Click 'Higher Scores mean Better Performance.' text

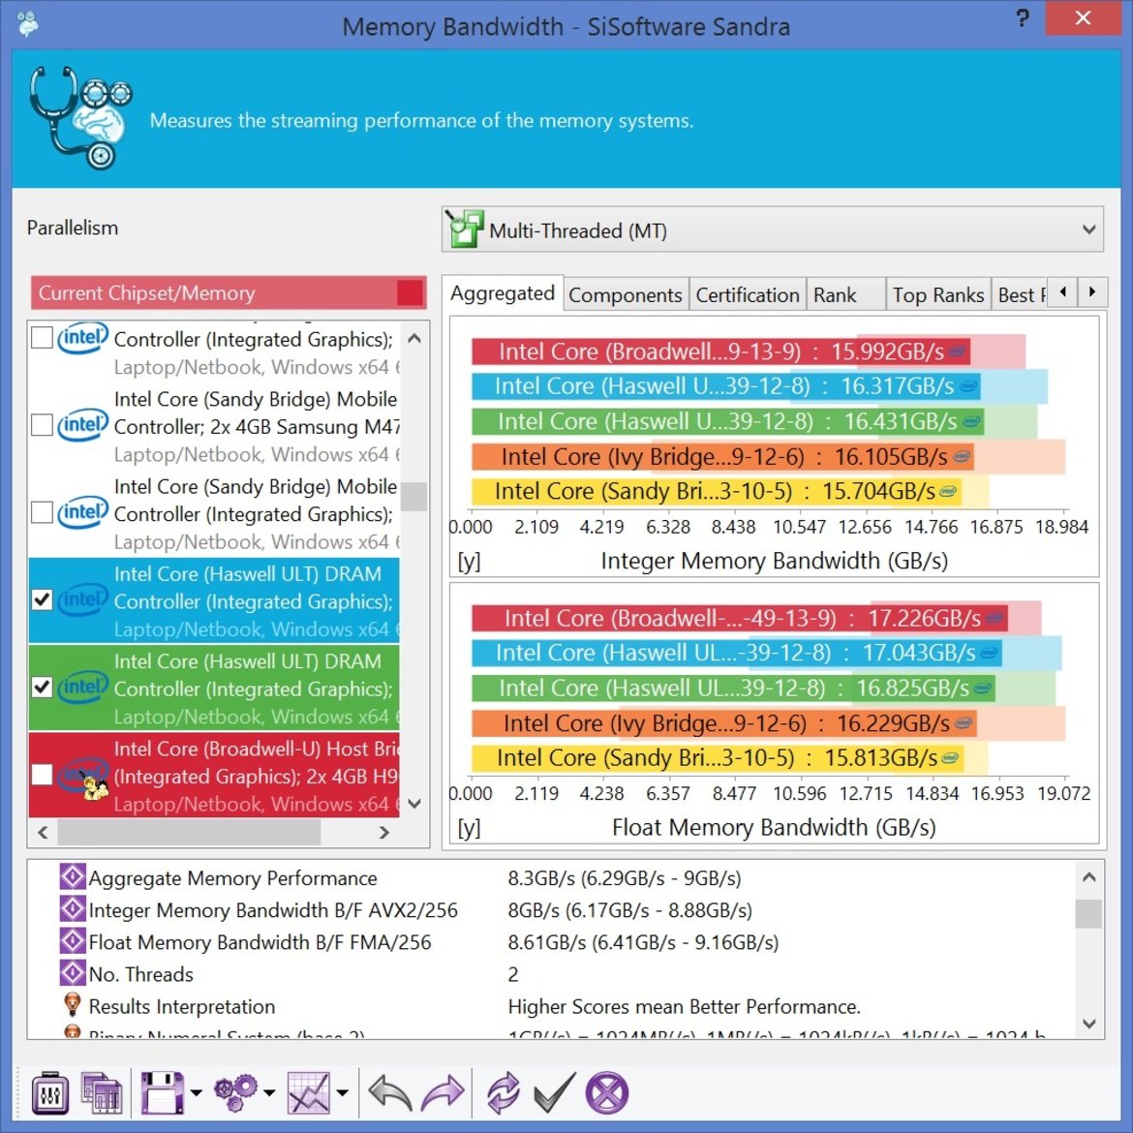685,1006
